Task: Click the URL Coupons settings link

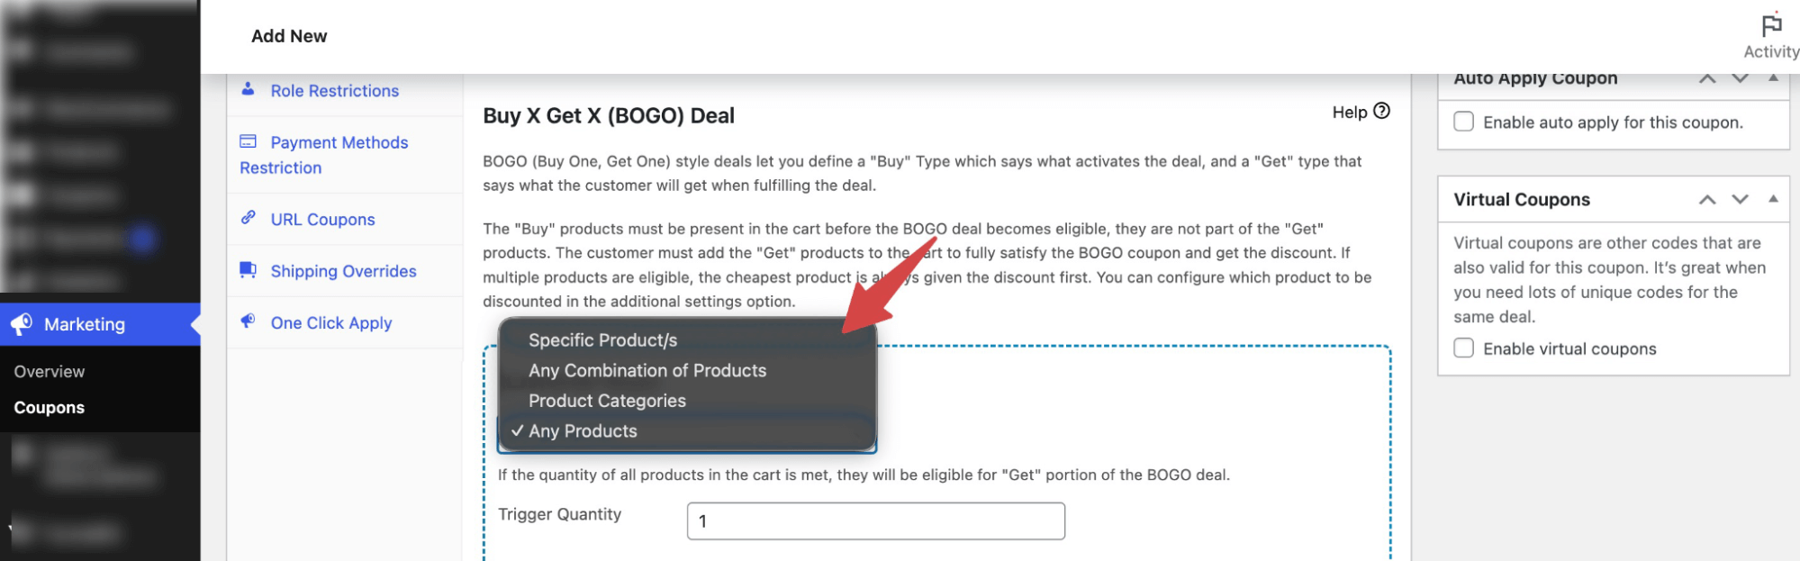Action: 322,218
